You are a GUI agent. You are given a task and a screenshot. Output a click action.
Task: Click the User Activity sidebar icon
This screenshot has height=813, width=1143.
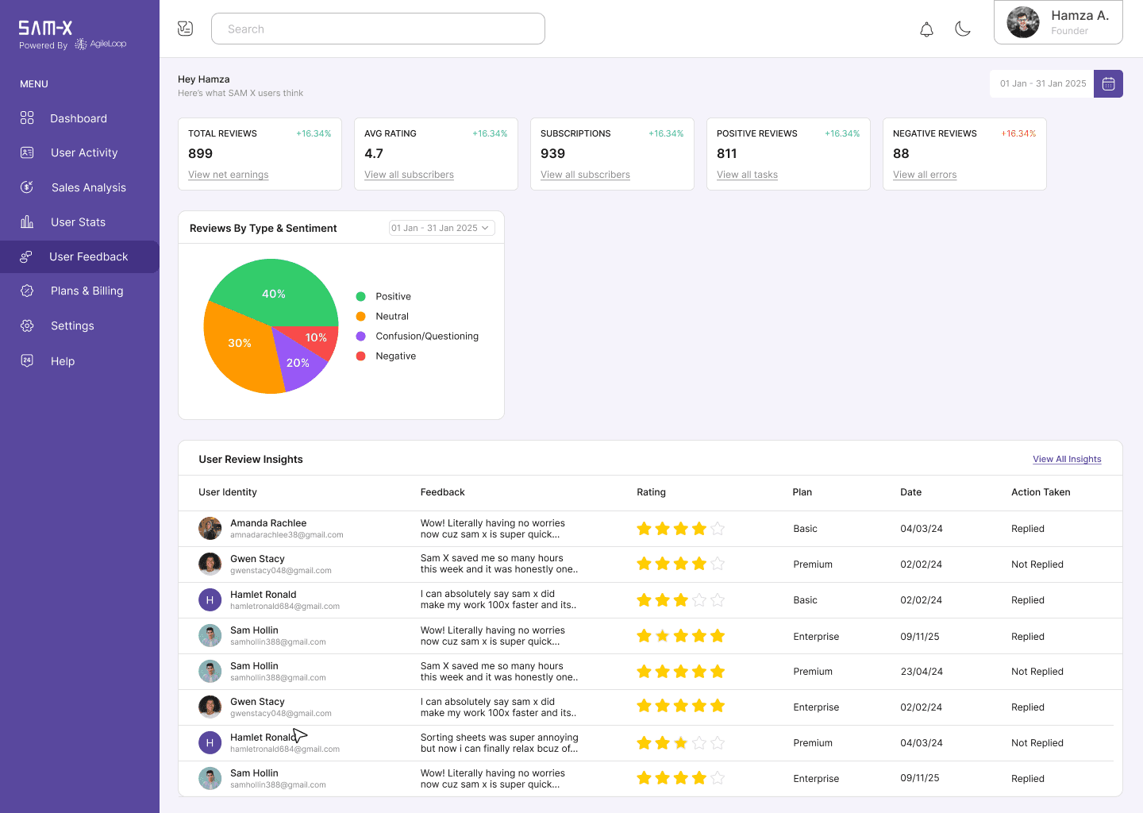point(27,152)
